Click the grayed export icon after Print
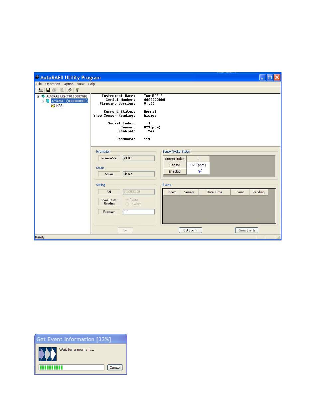This screenshot has height=419, width=316. 62,90
